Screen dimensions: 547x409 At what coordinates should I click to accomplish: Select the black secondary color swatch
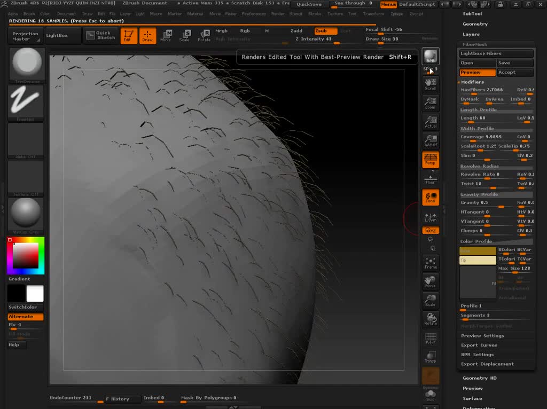coord(16,293)
